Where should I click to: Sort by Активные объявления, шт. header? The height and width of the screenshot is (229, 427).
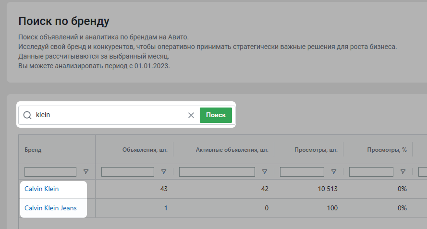pos(232,150)
